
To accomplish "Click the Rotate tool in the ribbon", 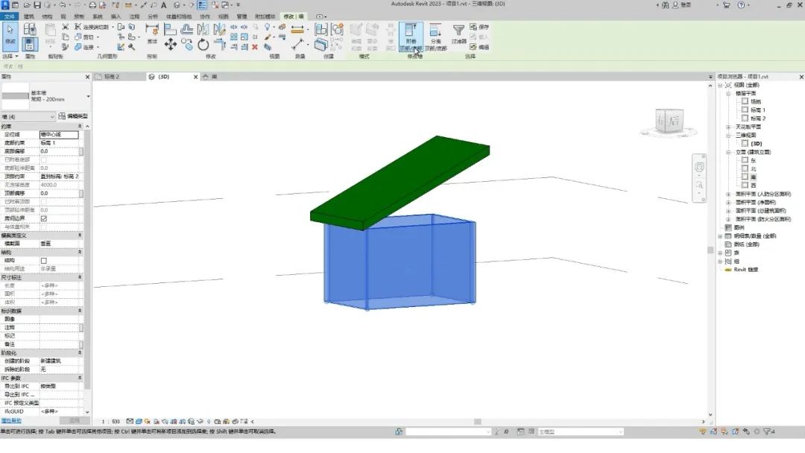I will [x=203, y=45].
